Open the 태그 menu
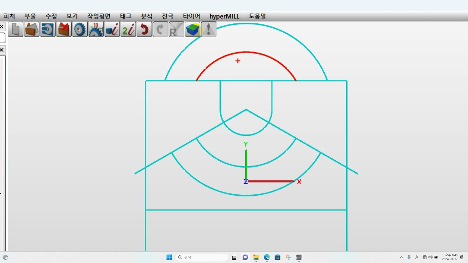The height and width of the screenshot is (263, 468). click(126, 16)
